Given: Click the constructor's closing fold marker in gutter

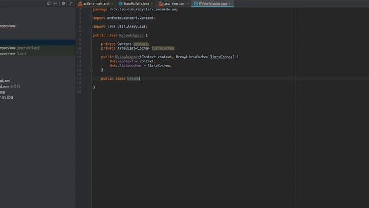Looking at the screenshot, I should [x=92, y=70].
